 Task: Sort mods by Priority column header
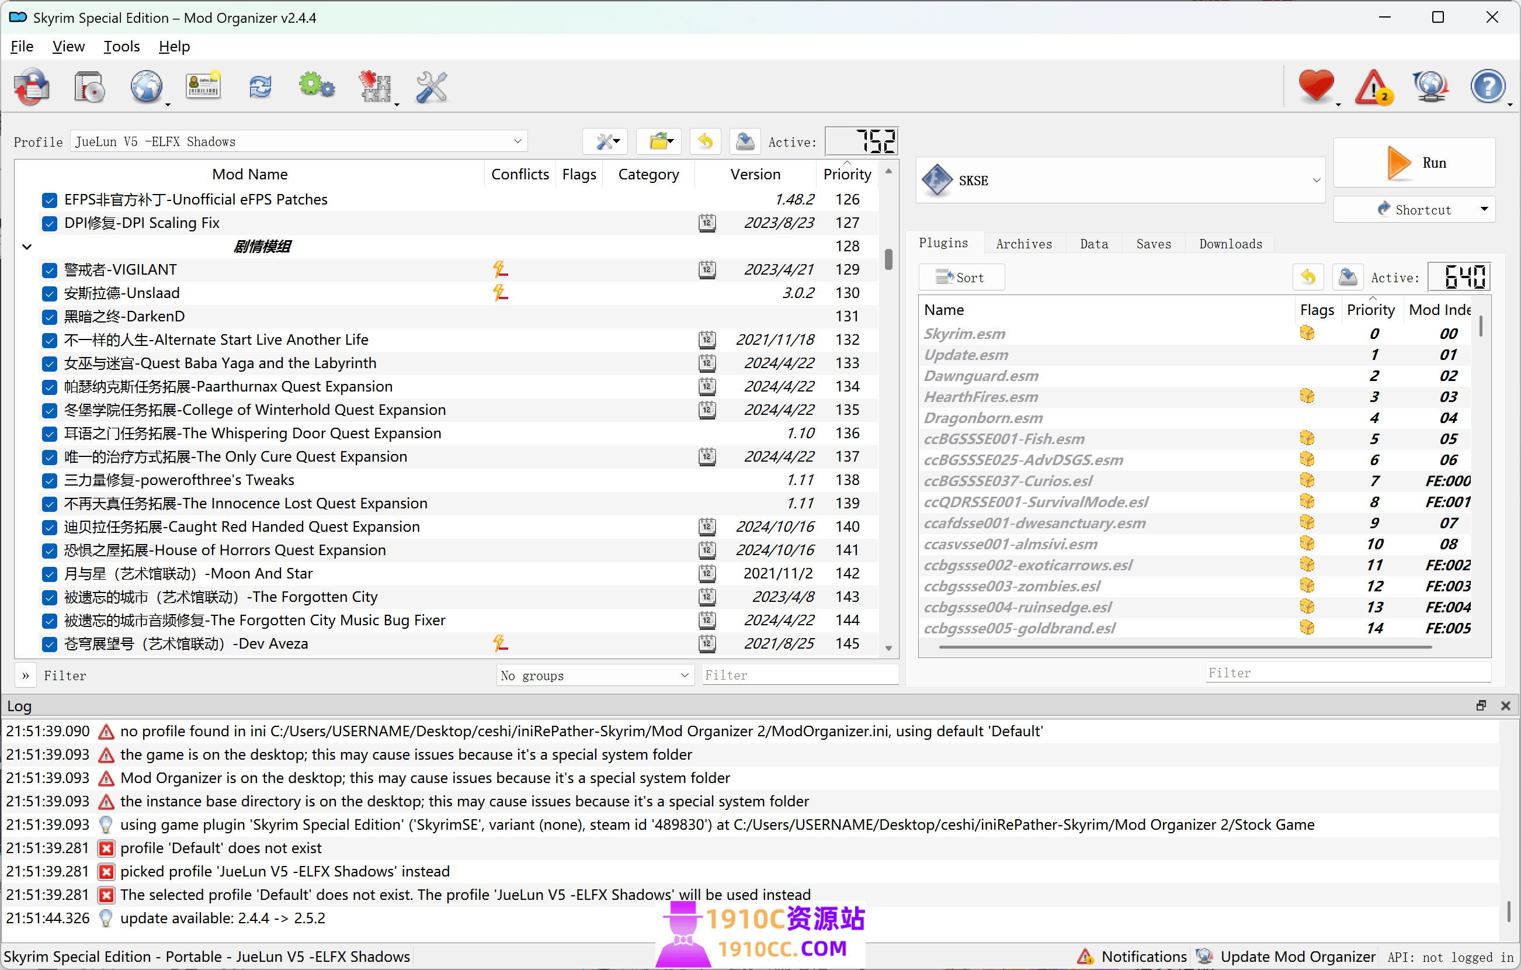pyautogui.click(x=847, y=174)
